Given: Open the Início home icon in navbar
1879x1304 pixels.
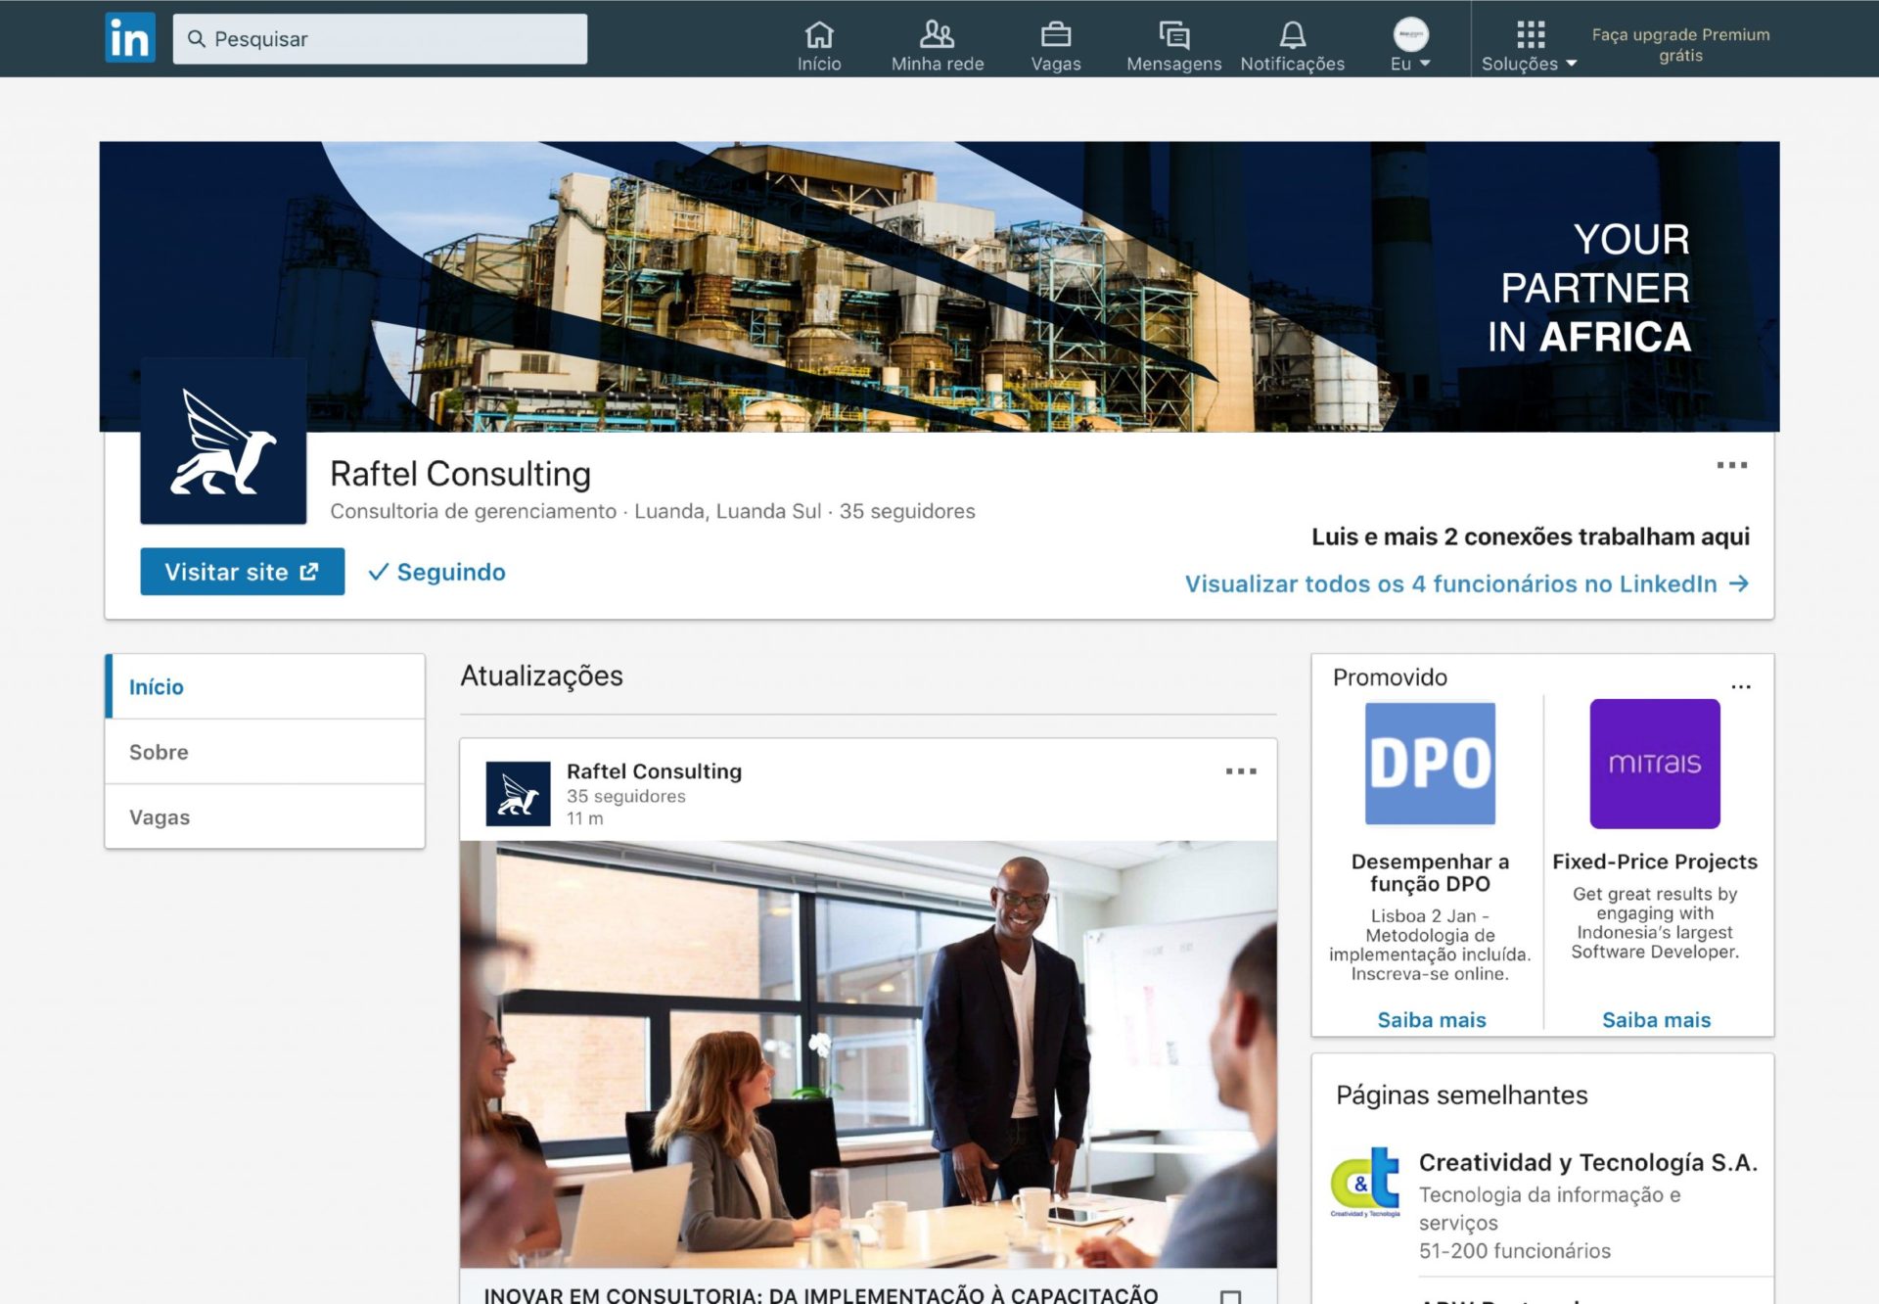Looking at the screenshot, I should pyautogui.click(x=819, y=35).
